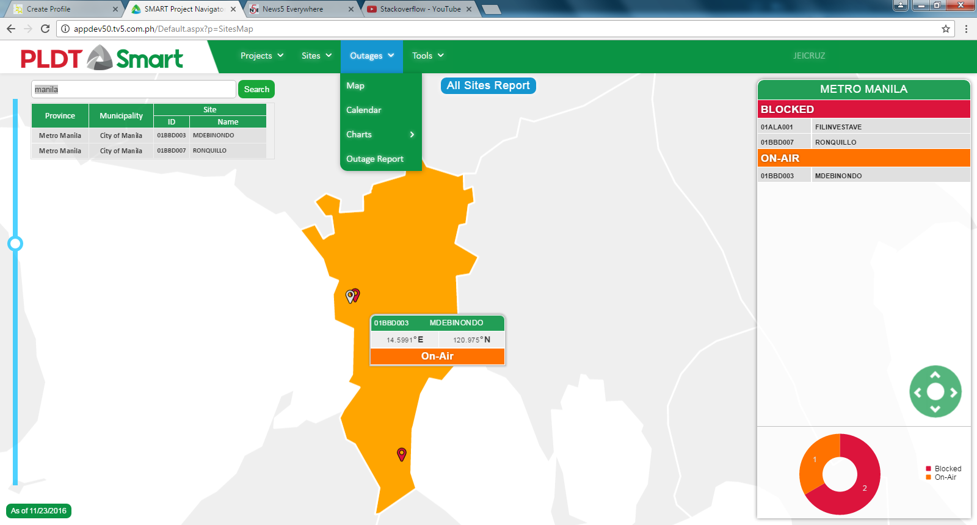Open Chrome three-dot menu
The height and width of the screenshot is (525, 977).
coord(966,29)
